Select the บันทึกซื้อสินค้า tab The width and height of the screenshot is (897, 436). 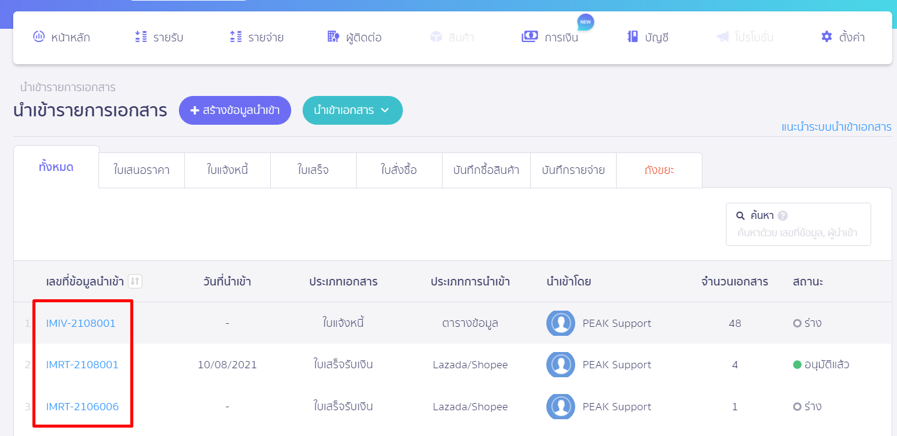pos(486,170)
